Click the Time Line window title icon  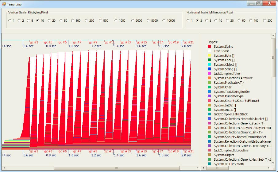pyautogui.click(x=4, y=4)
